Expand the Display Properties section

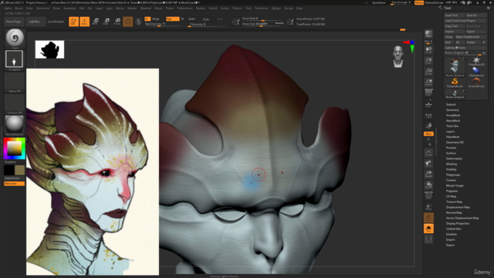pyautogui.click(x=458, y=223)
